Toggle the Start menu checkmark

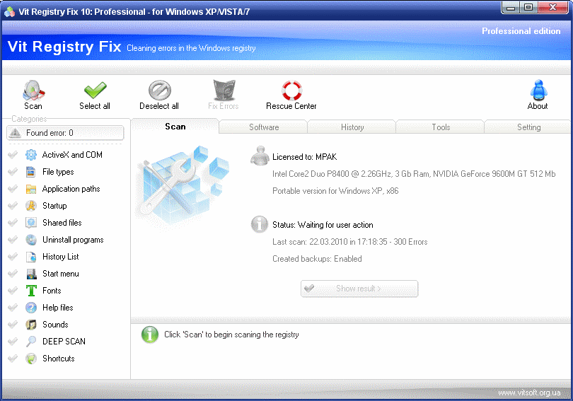click(13, 274)
